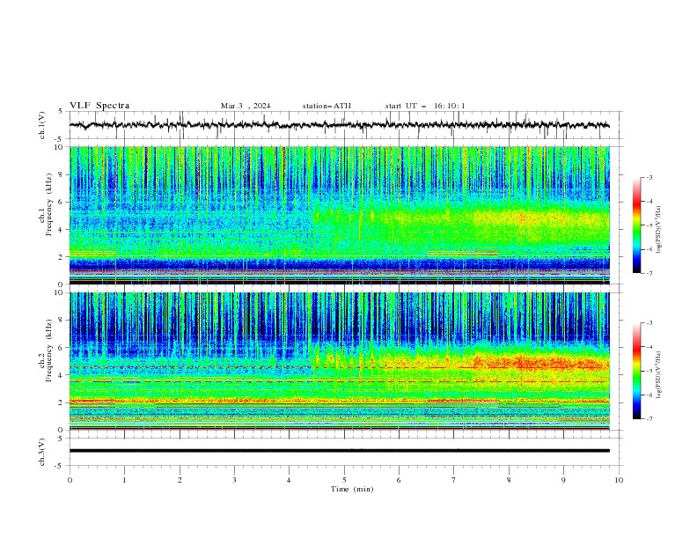
Task: Click the 'ch.1(V)' waveform axis label
Action: pyautogui.click(x=42, y=125)
